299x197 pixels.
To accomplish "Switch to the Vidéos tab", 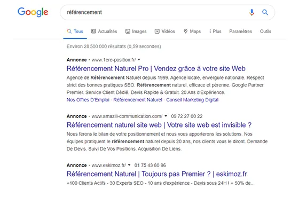I will (x=165, y=31).
